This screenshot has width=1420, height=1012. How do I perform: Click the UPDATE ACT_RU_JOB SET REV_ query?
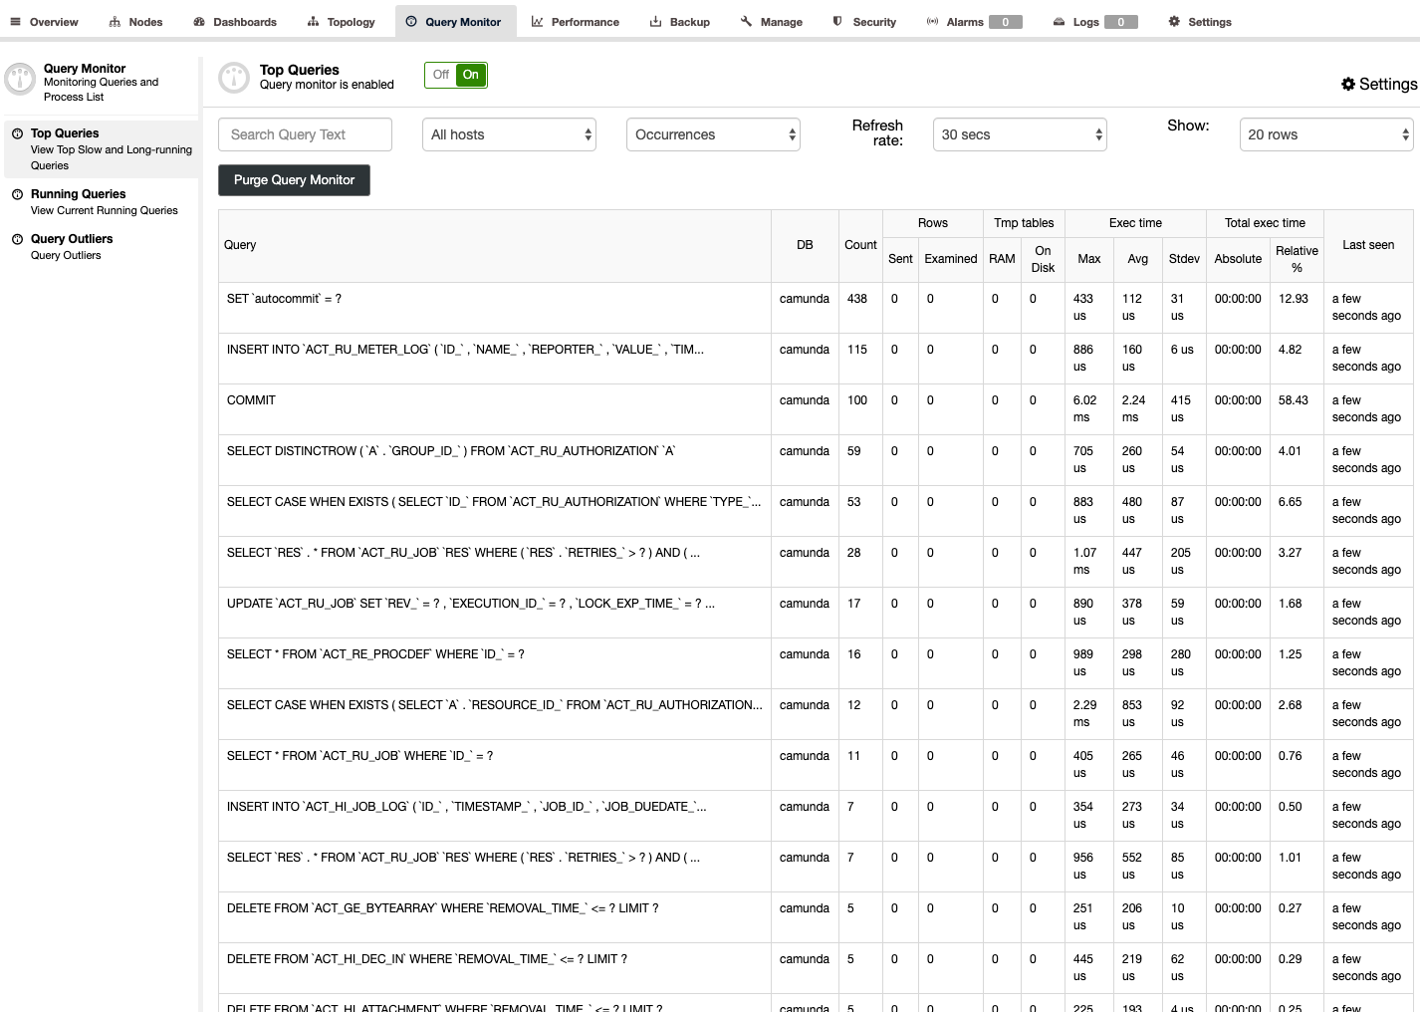(x=471, y=604)
